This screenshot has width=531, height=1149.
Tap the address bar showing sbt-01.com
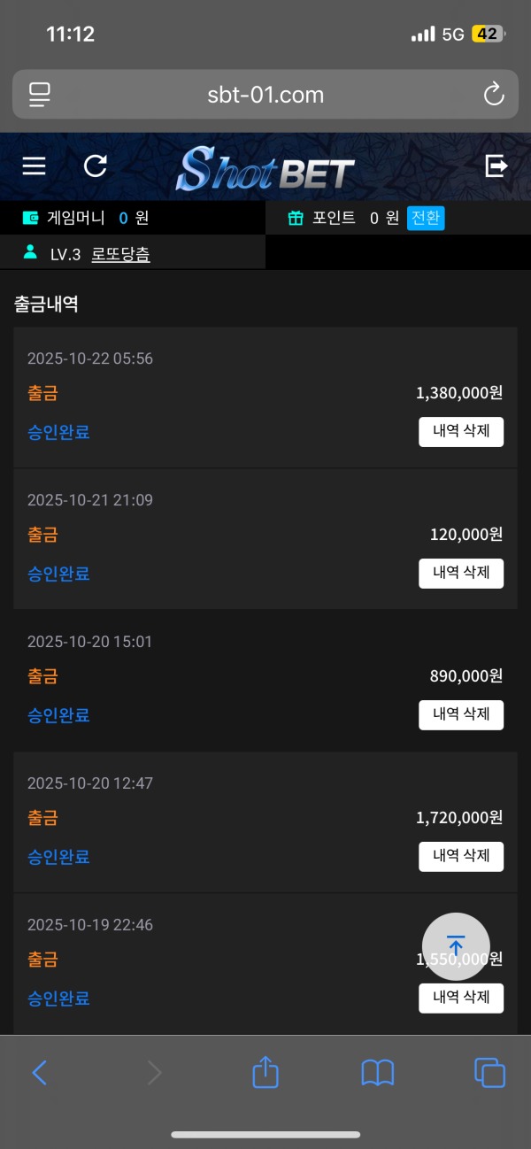pos(265,94)
